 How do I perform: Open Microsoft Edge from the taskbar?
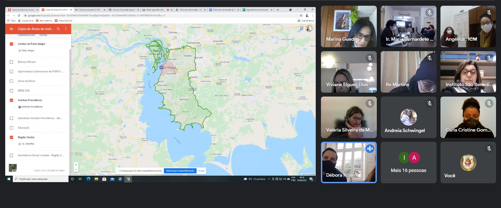pyautogui.click(x=88, y=179)
